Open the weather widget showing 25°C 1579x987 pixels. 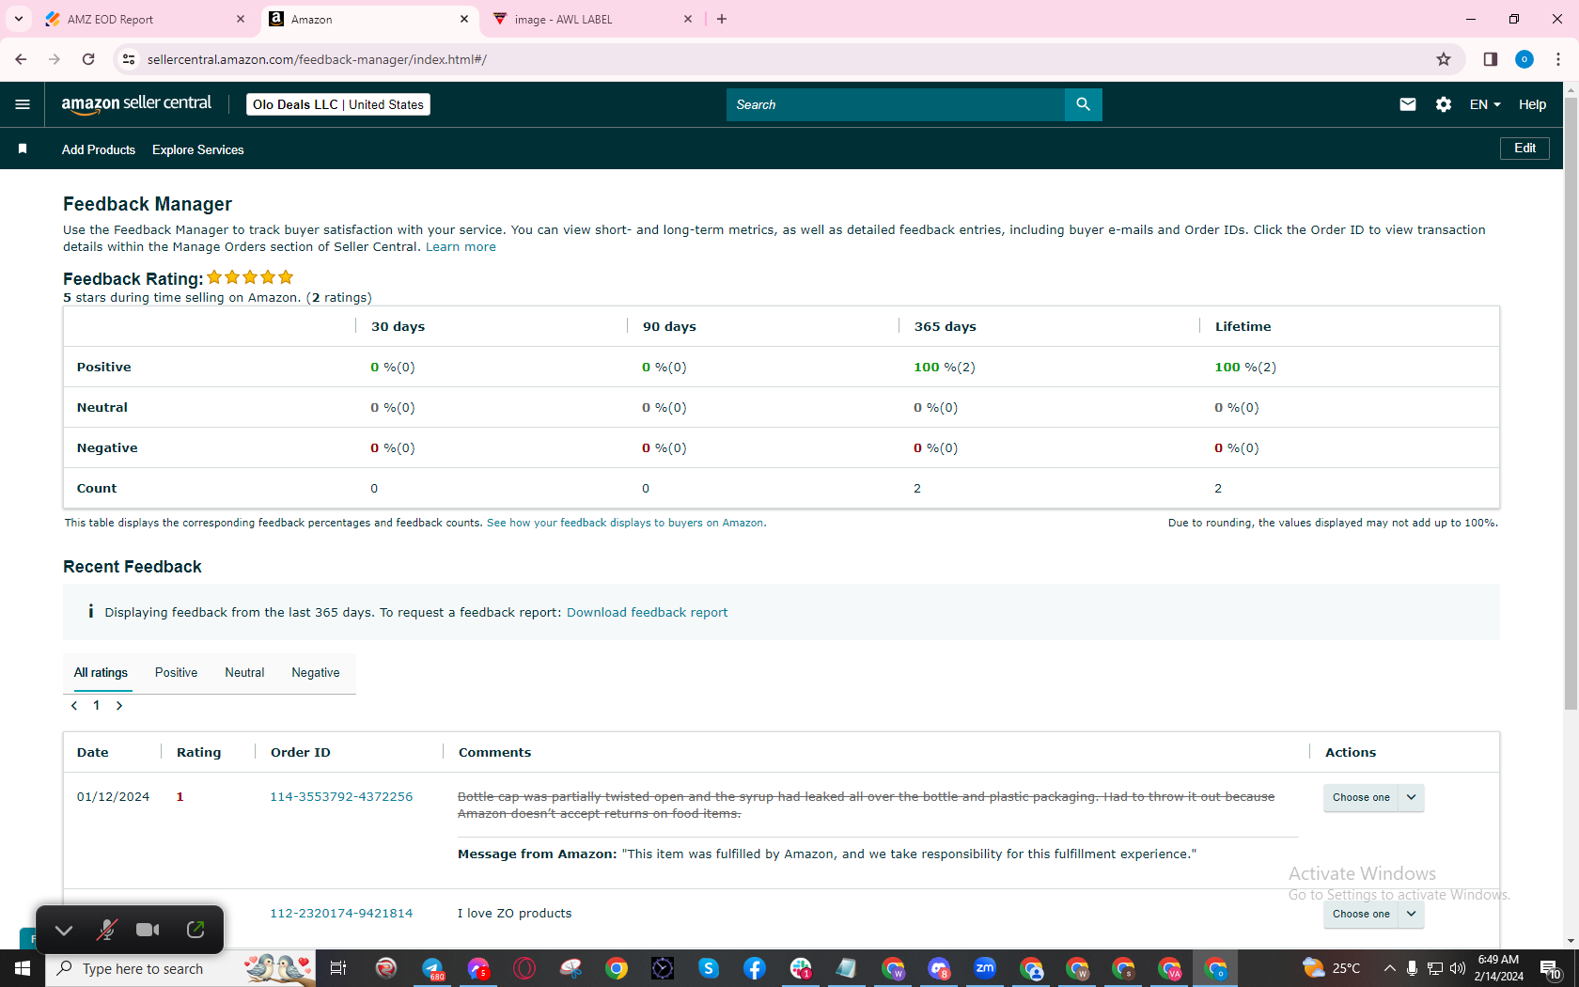[1331, 968]
